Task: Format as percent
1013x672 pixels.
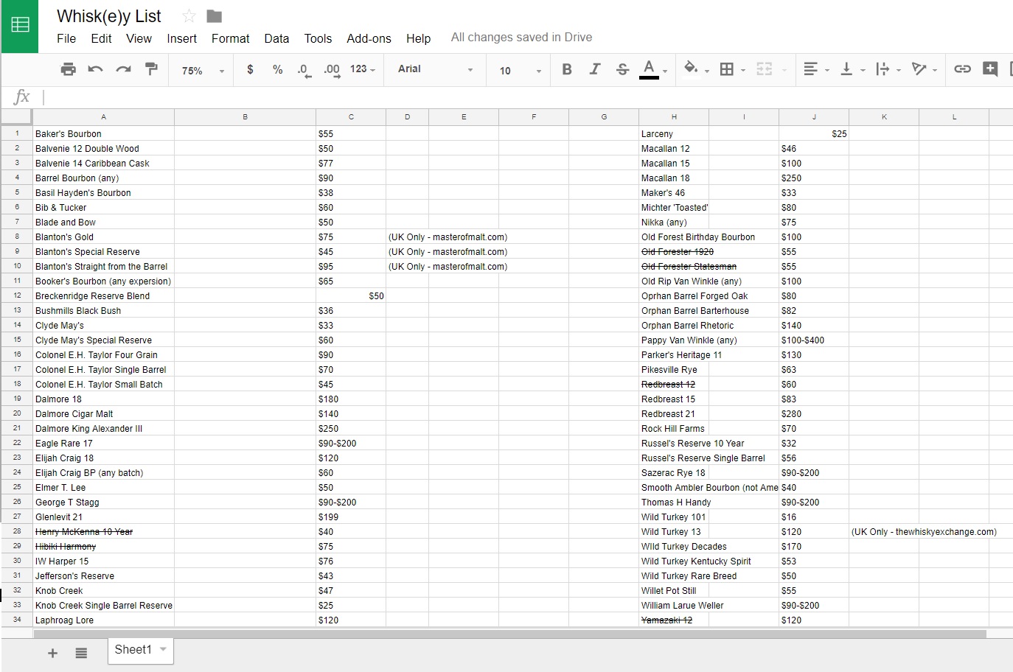Action: [x=278, y=69]
